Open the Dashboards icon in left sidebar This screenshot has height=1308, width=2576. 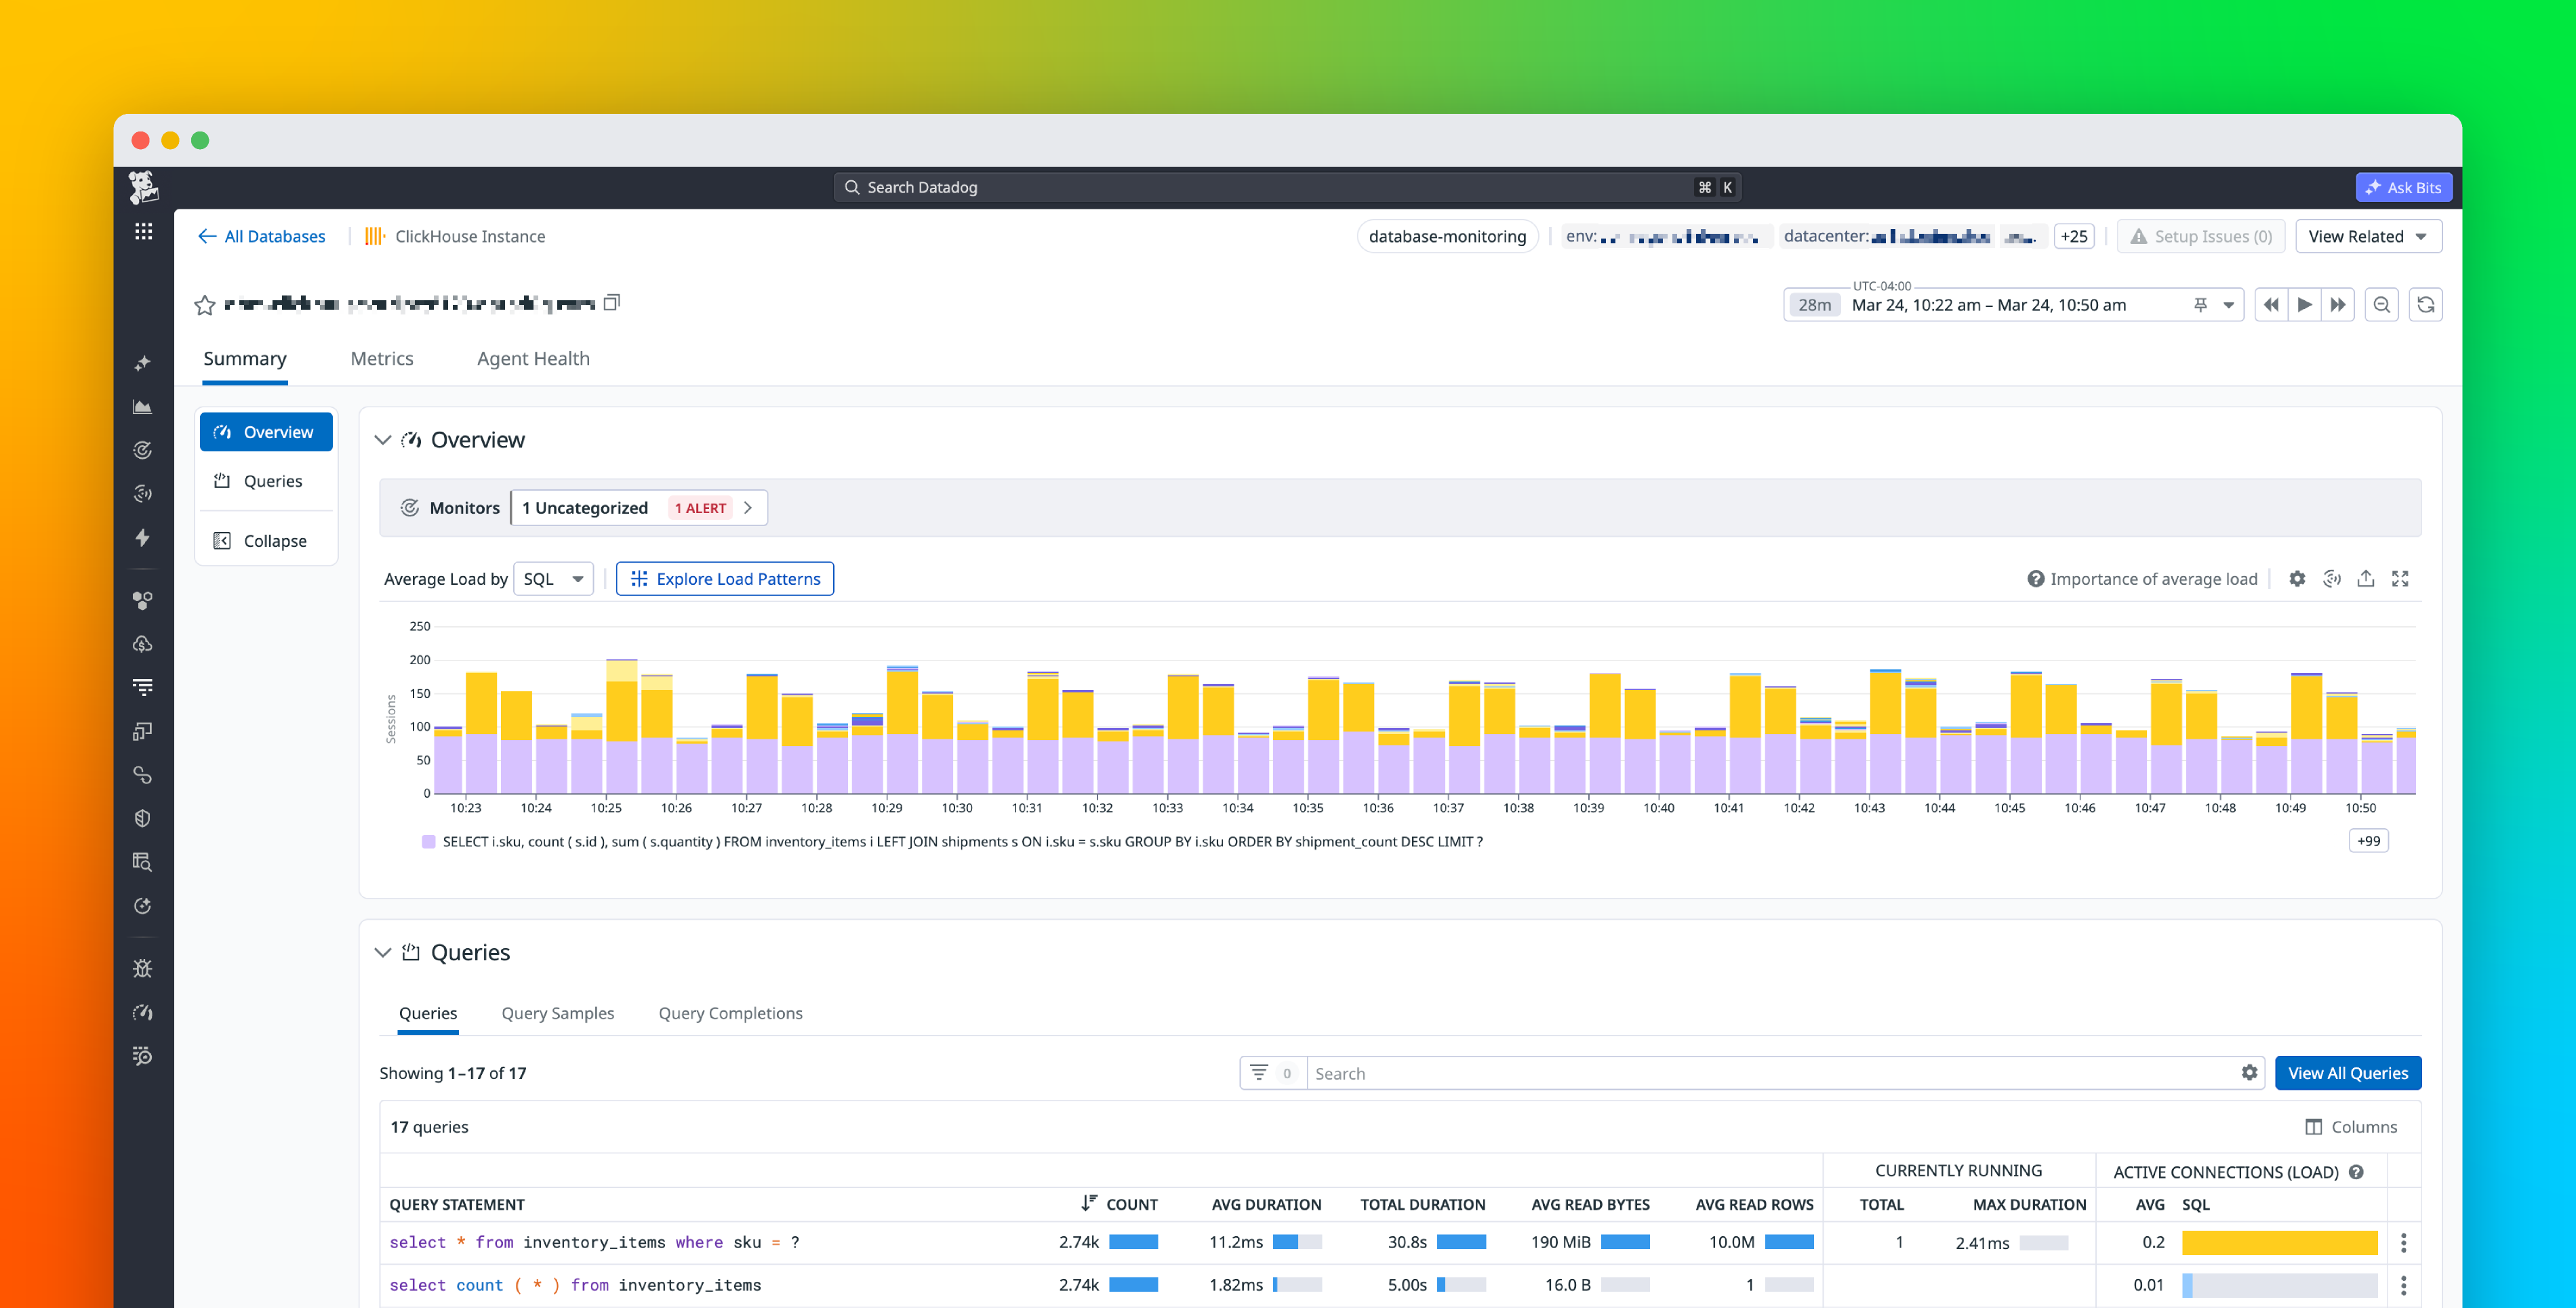tap(143, 407)
